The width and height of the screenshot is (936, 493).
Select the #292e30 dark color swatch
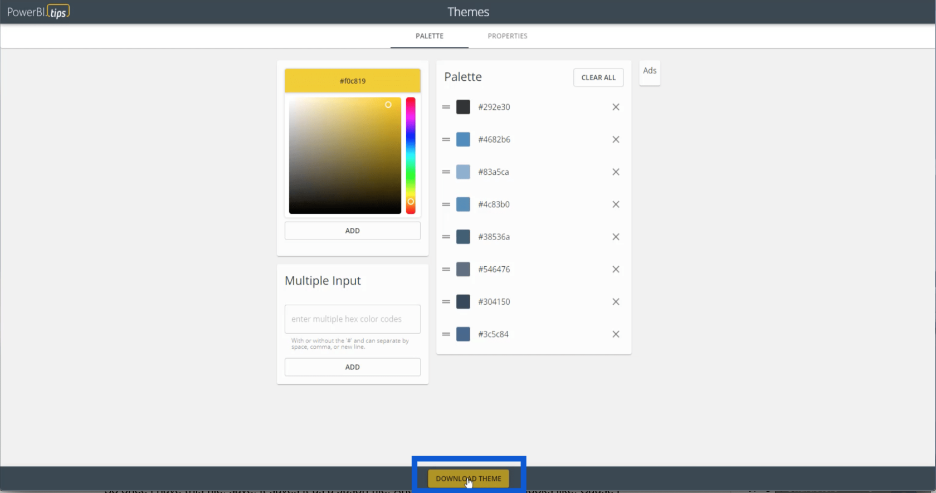(463, 107)
